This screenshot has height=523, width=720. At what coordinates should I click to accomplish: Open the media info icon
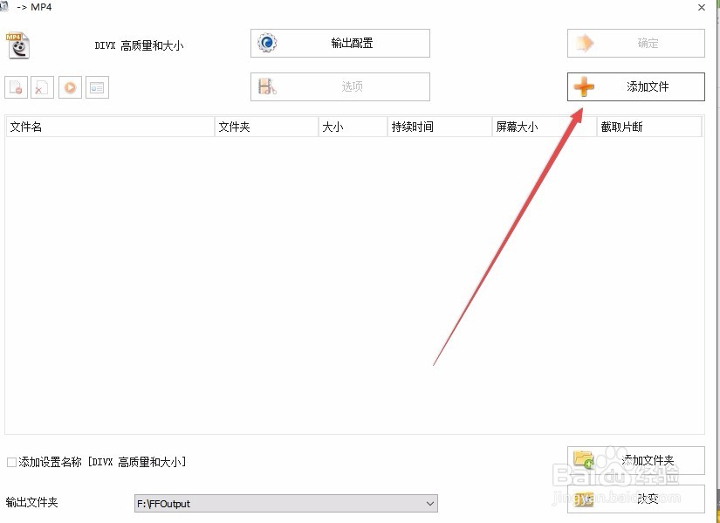[x=98, y=86]
